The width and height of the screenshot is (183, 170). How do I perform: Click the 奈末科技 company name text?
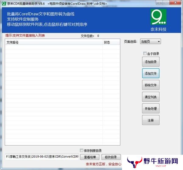coord(158,29)
